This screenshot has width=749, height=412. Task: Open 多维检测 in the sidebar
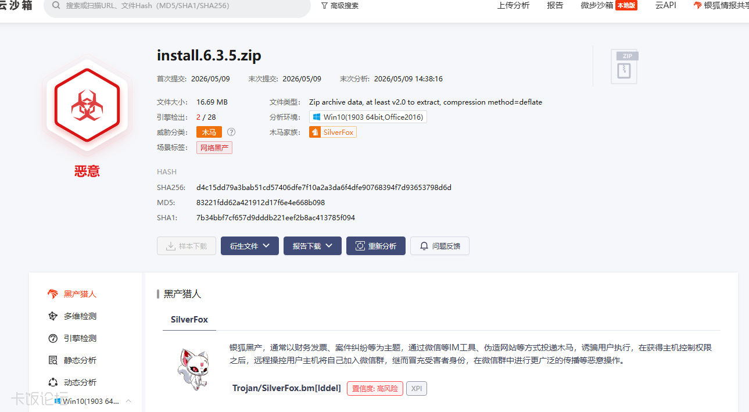[x=72, y=316]
